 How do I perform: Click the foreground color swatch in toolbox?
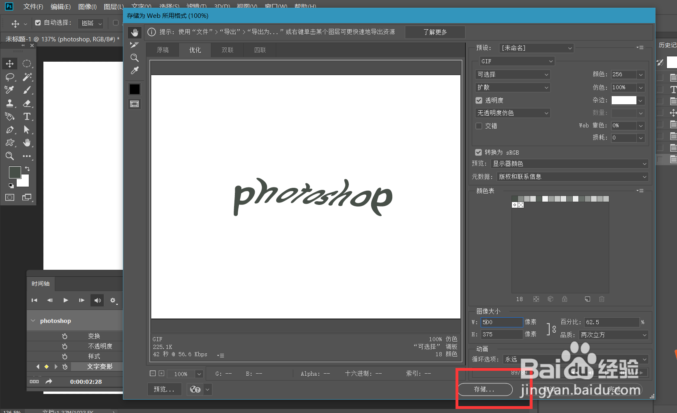(x=15, y=172)
